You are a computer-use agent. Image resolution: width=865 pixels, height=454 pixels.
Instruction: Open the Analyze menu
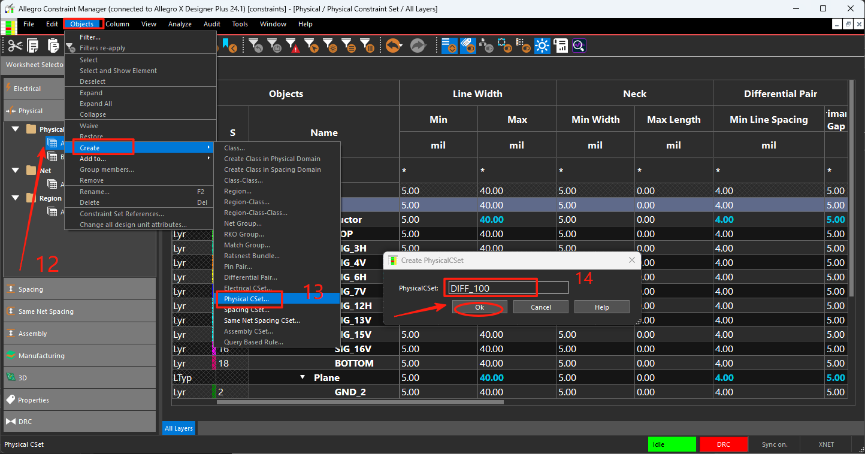pyautogui.click(x=180, y=24)
